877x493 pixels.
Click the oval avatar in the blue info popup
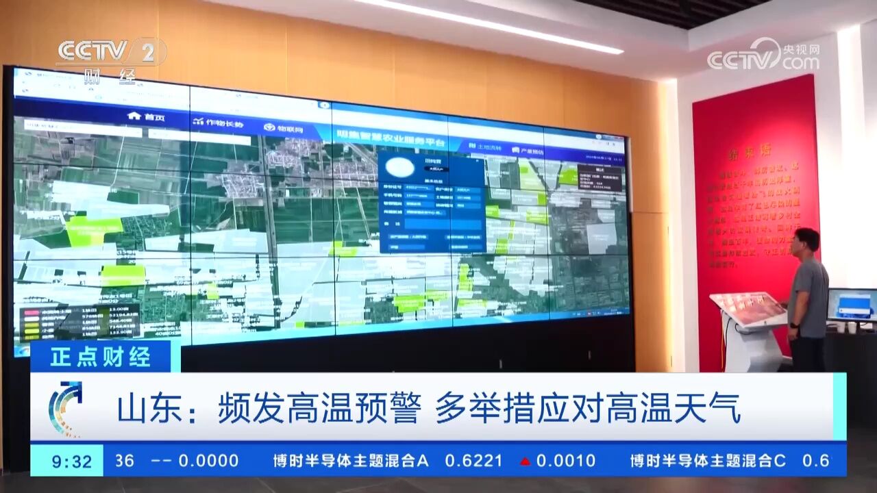399,167
